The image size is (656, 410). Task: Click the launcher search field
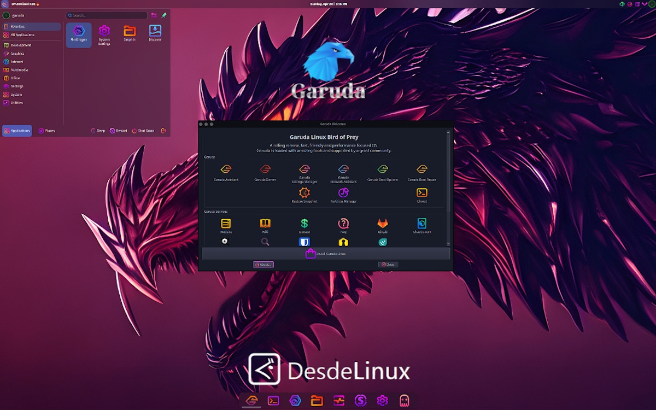tap(107, 15)
